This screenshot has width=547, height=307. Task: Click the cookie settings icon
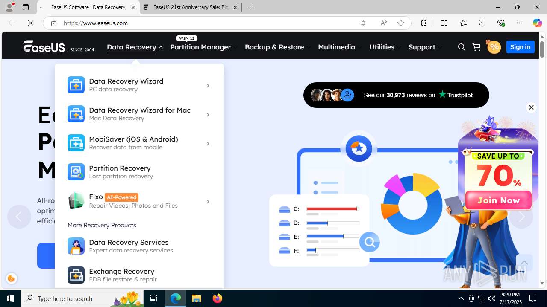tap(12, 278)
